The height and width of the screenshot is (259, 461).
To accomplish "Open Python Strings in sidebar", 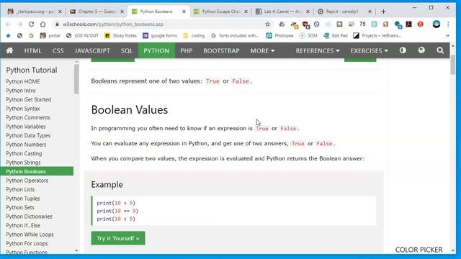I will (x=23, y=163).
